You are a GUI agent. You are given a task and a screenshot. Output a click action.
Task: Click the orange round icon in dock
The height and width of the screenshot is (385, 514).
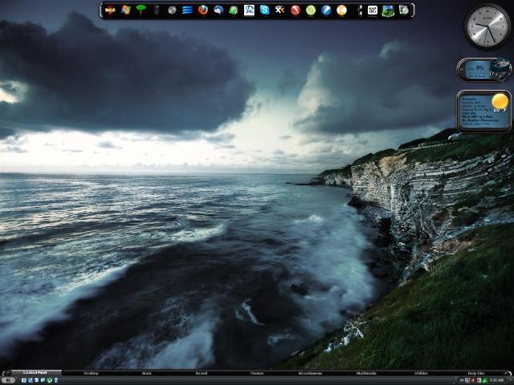coord(341,10)
